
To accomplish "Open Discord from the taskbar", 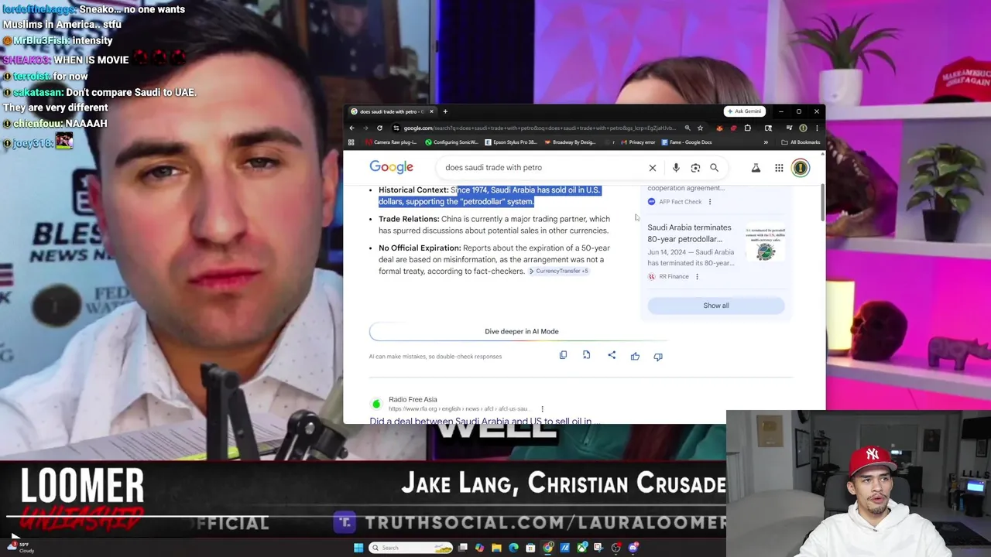I will [x=633, y=548].
